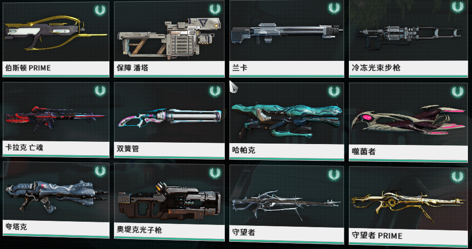Choose the 双簧管 weapon picture

point(170,117)
